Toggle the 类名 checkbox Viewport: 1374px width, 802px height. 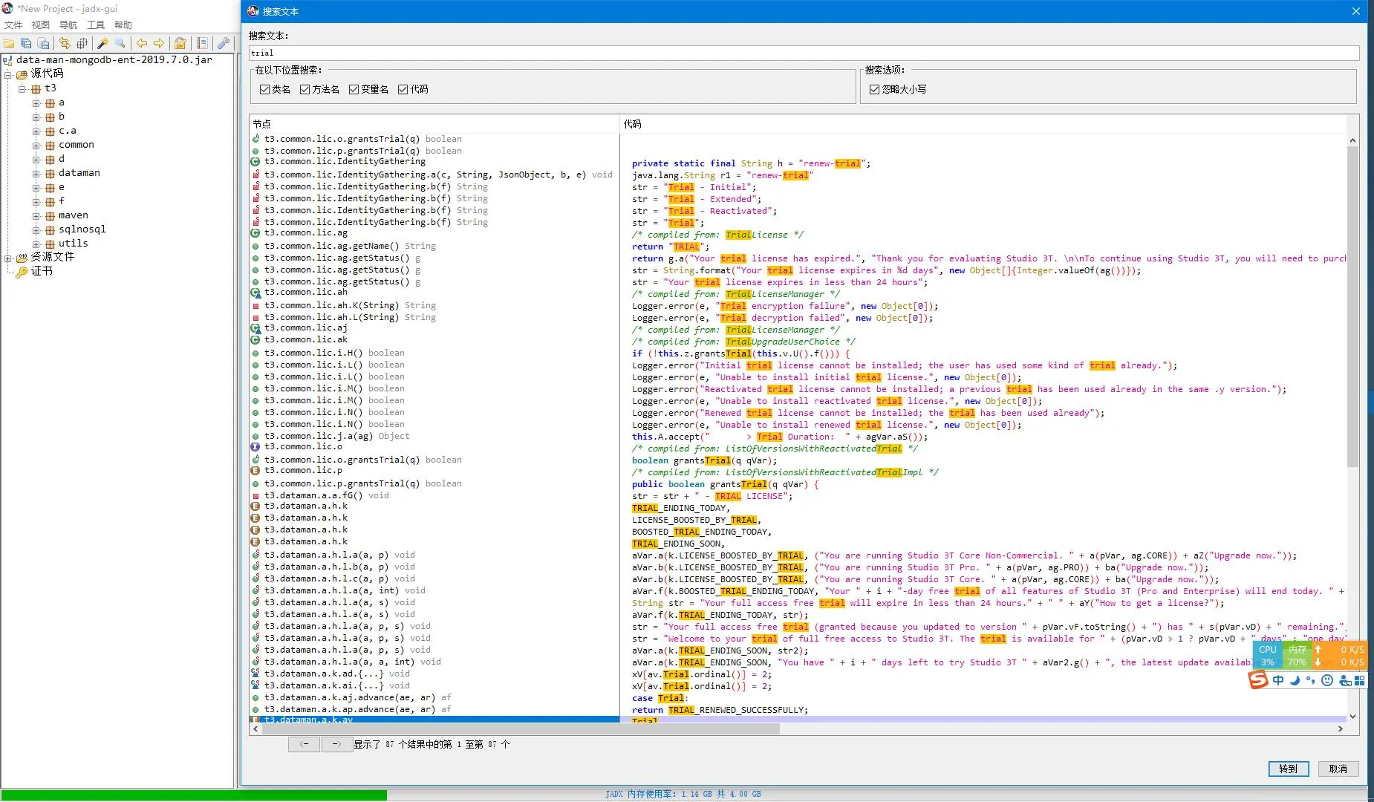tap(264, 89)
